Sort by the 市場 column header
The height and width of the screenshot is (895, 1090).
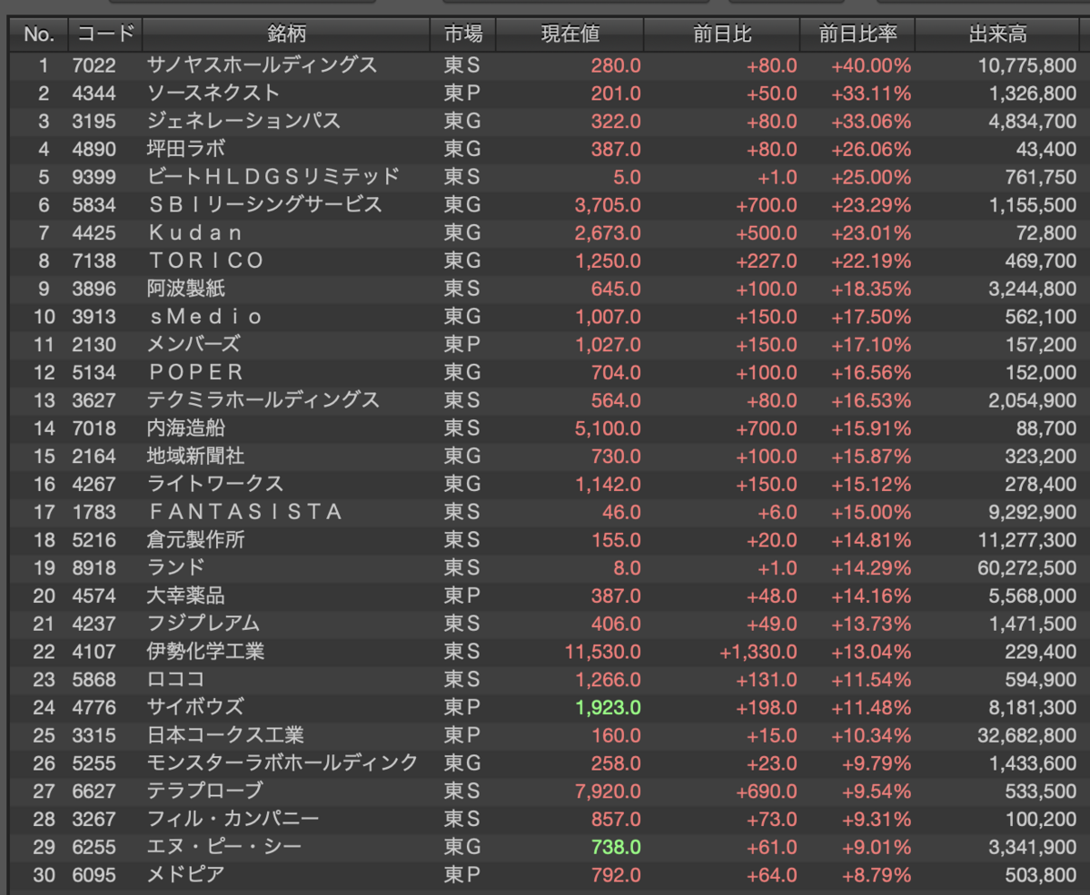coord(463,34)
